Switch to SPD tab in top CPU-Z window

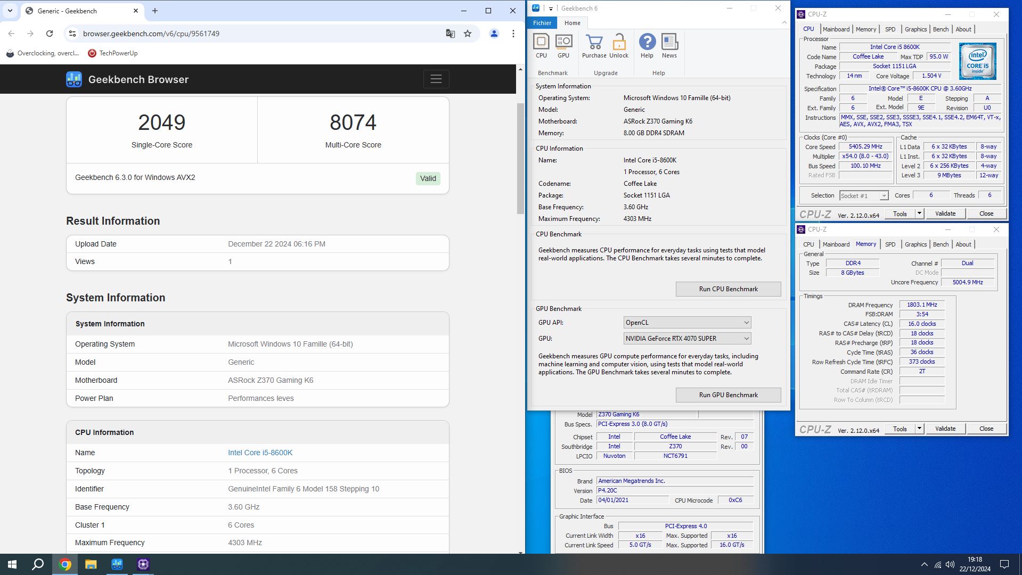tap(890, 29)
